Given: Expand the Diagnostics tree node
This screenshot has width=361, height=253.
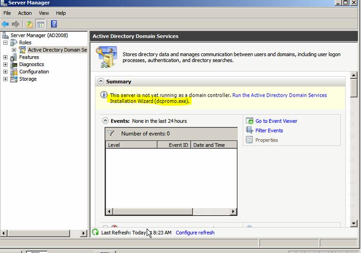Looking at the screenshot, I should (x=5, y=65).
